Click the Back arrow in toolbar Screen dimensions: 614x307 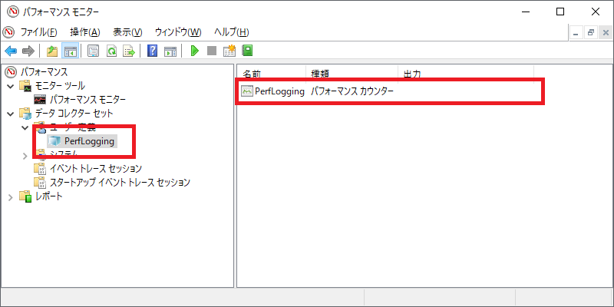11,51
